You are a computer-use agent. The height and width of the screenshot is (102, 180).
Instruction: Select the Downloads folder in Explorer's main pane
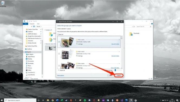click(x=134, y=34)
